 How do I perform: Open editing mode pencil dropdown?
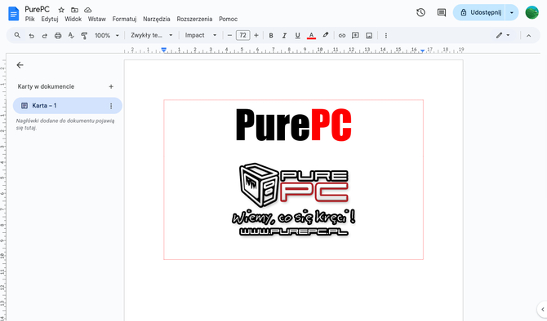[503, 35]
